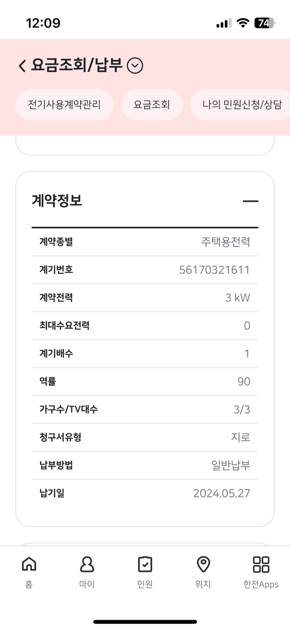Collapse the 계약정보 section with minus icon

pyautogui.click(x=250, y=201)
